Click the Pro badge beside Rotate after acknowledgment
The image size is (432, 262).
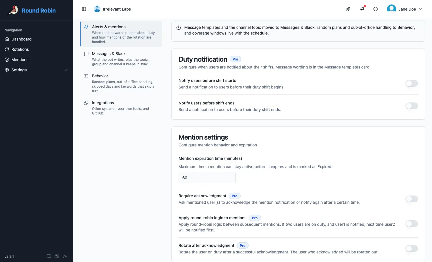[243, 246]
